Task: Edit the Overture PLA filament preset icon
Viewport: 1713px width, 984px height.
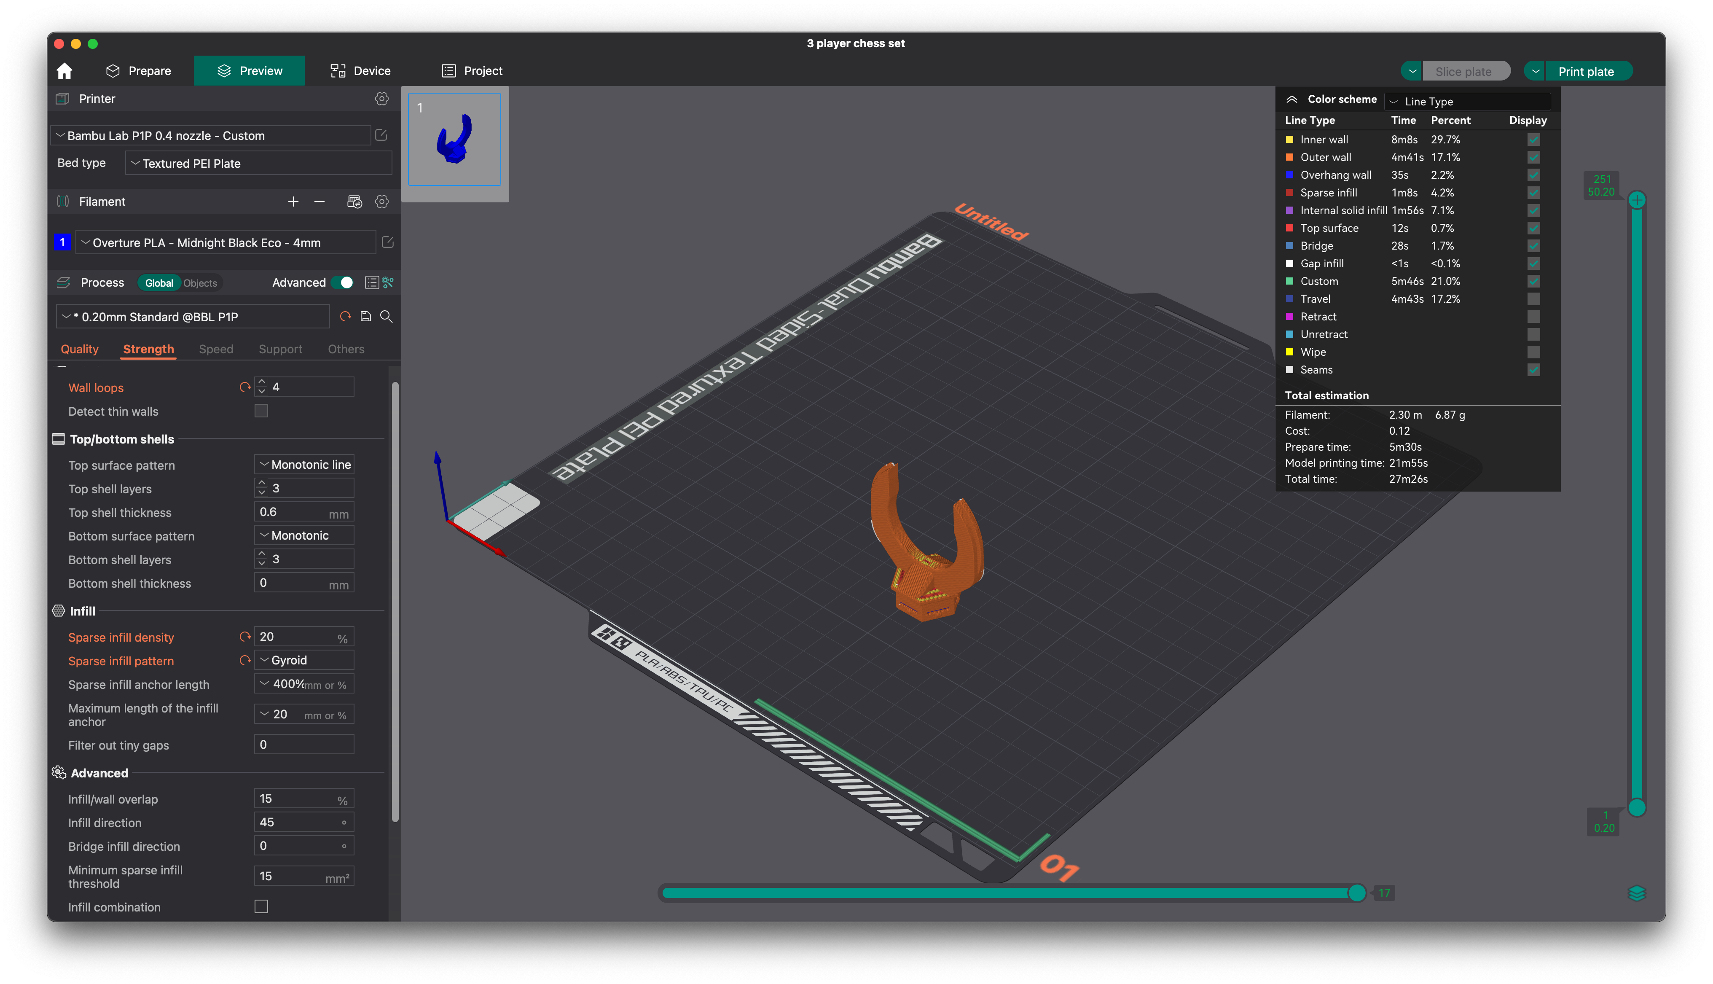Action: click(x=388, y=242)
